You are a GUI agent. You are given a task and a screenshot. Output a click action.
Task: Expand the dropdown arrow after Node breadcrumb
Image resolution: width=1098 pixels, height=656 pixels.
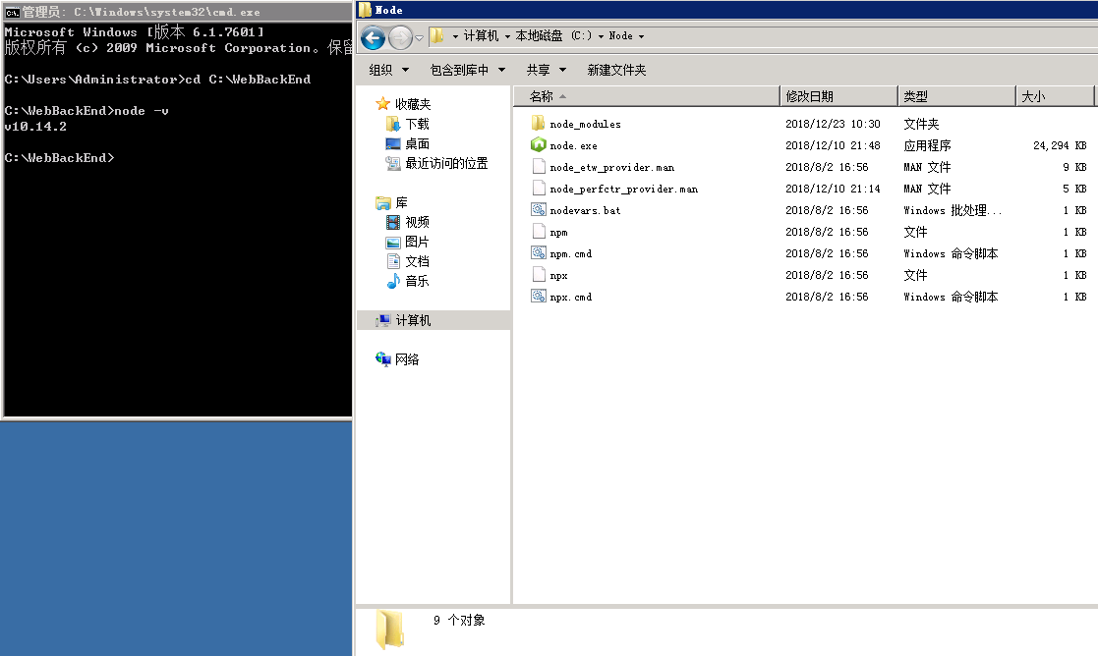point(641,36)
